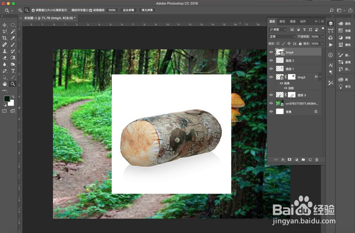The width and height of the screenshot is (355, 233).
Task: Select the Move tool
Action: pos(4,25)
